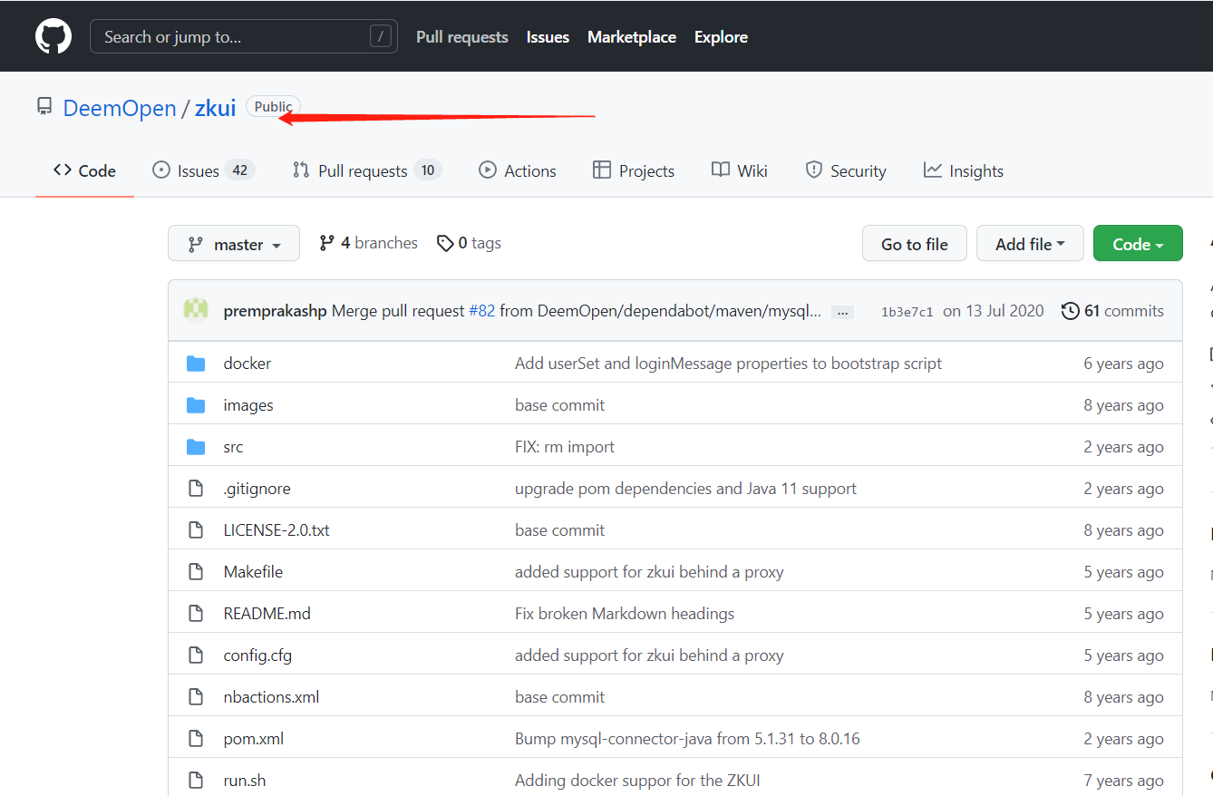The height and width of the screenshot is (796, 1213).
Task: Click the src folder icon
Action: pyautogui.click(x=196, y=447)
